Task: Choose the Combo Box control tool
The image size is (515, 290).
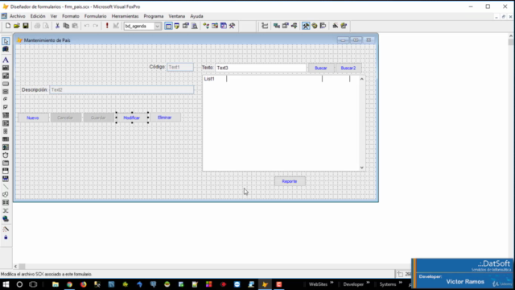Action: [x=6, y=115]
